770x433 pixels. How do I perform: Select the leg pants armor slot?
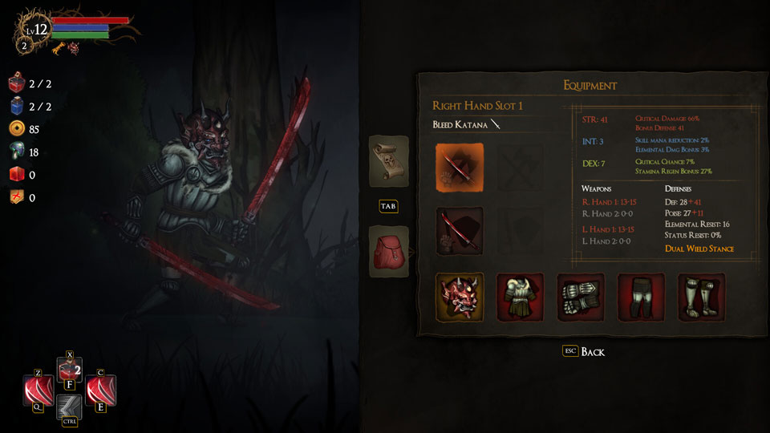click(x=641, y=297)
